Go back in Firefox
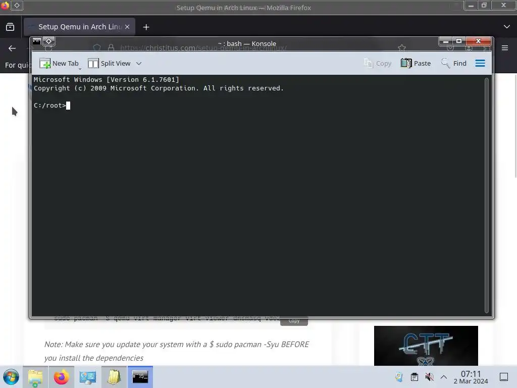 pyautogui.click(x=12, y=48)
